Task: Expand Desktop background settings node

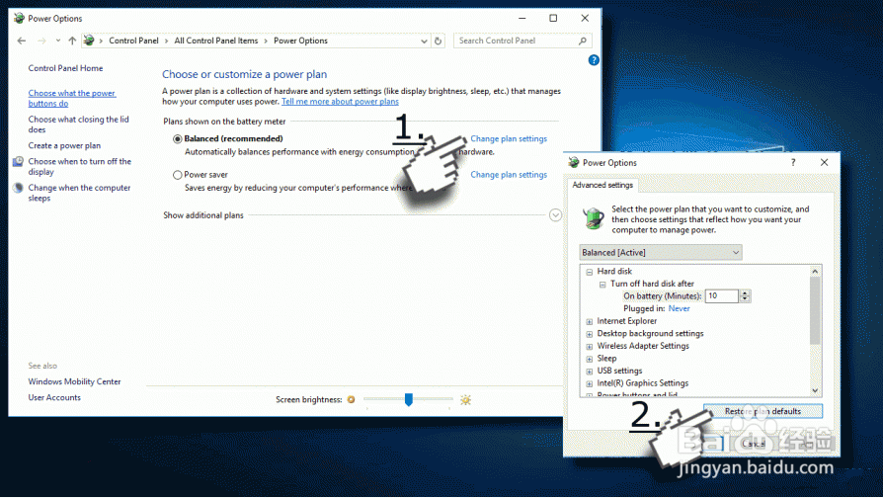Action: click(589, 334)
